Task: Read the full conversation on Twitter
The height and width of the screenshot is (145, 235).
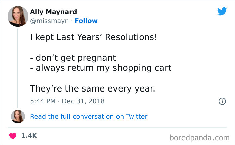Action: [89, 116]
